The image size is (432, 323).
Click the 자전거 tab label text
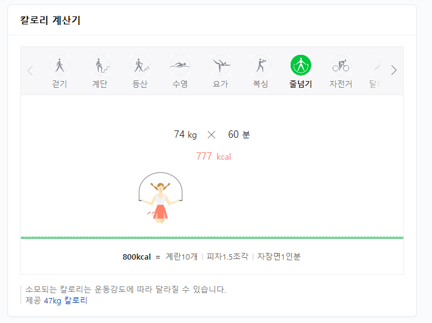pos(341,83)
